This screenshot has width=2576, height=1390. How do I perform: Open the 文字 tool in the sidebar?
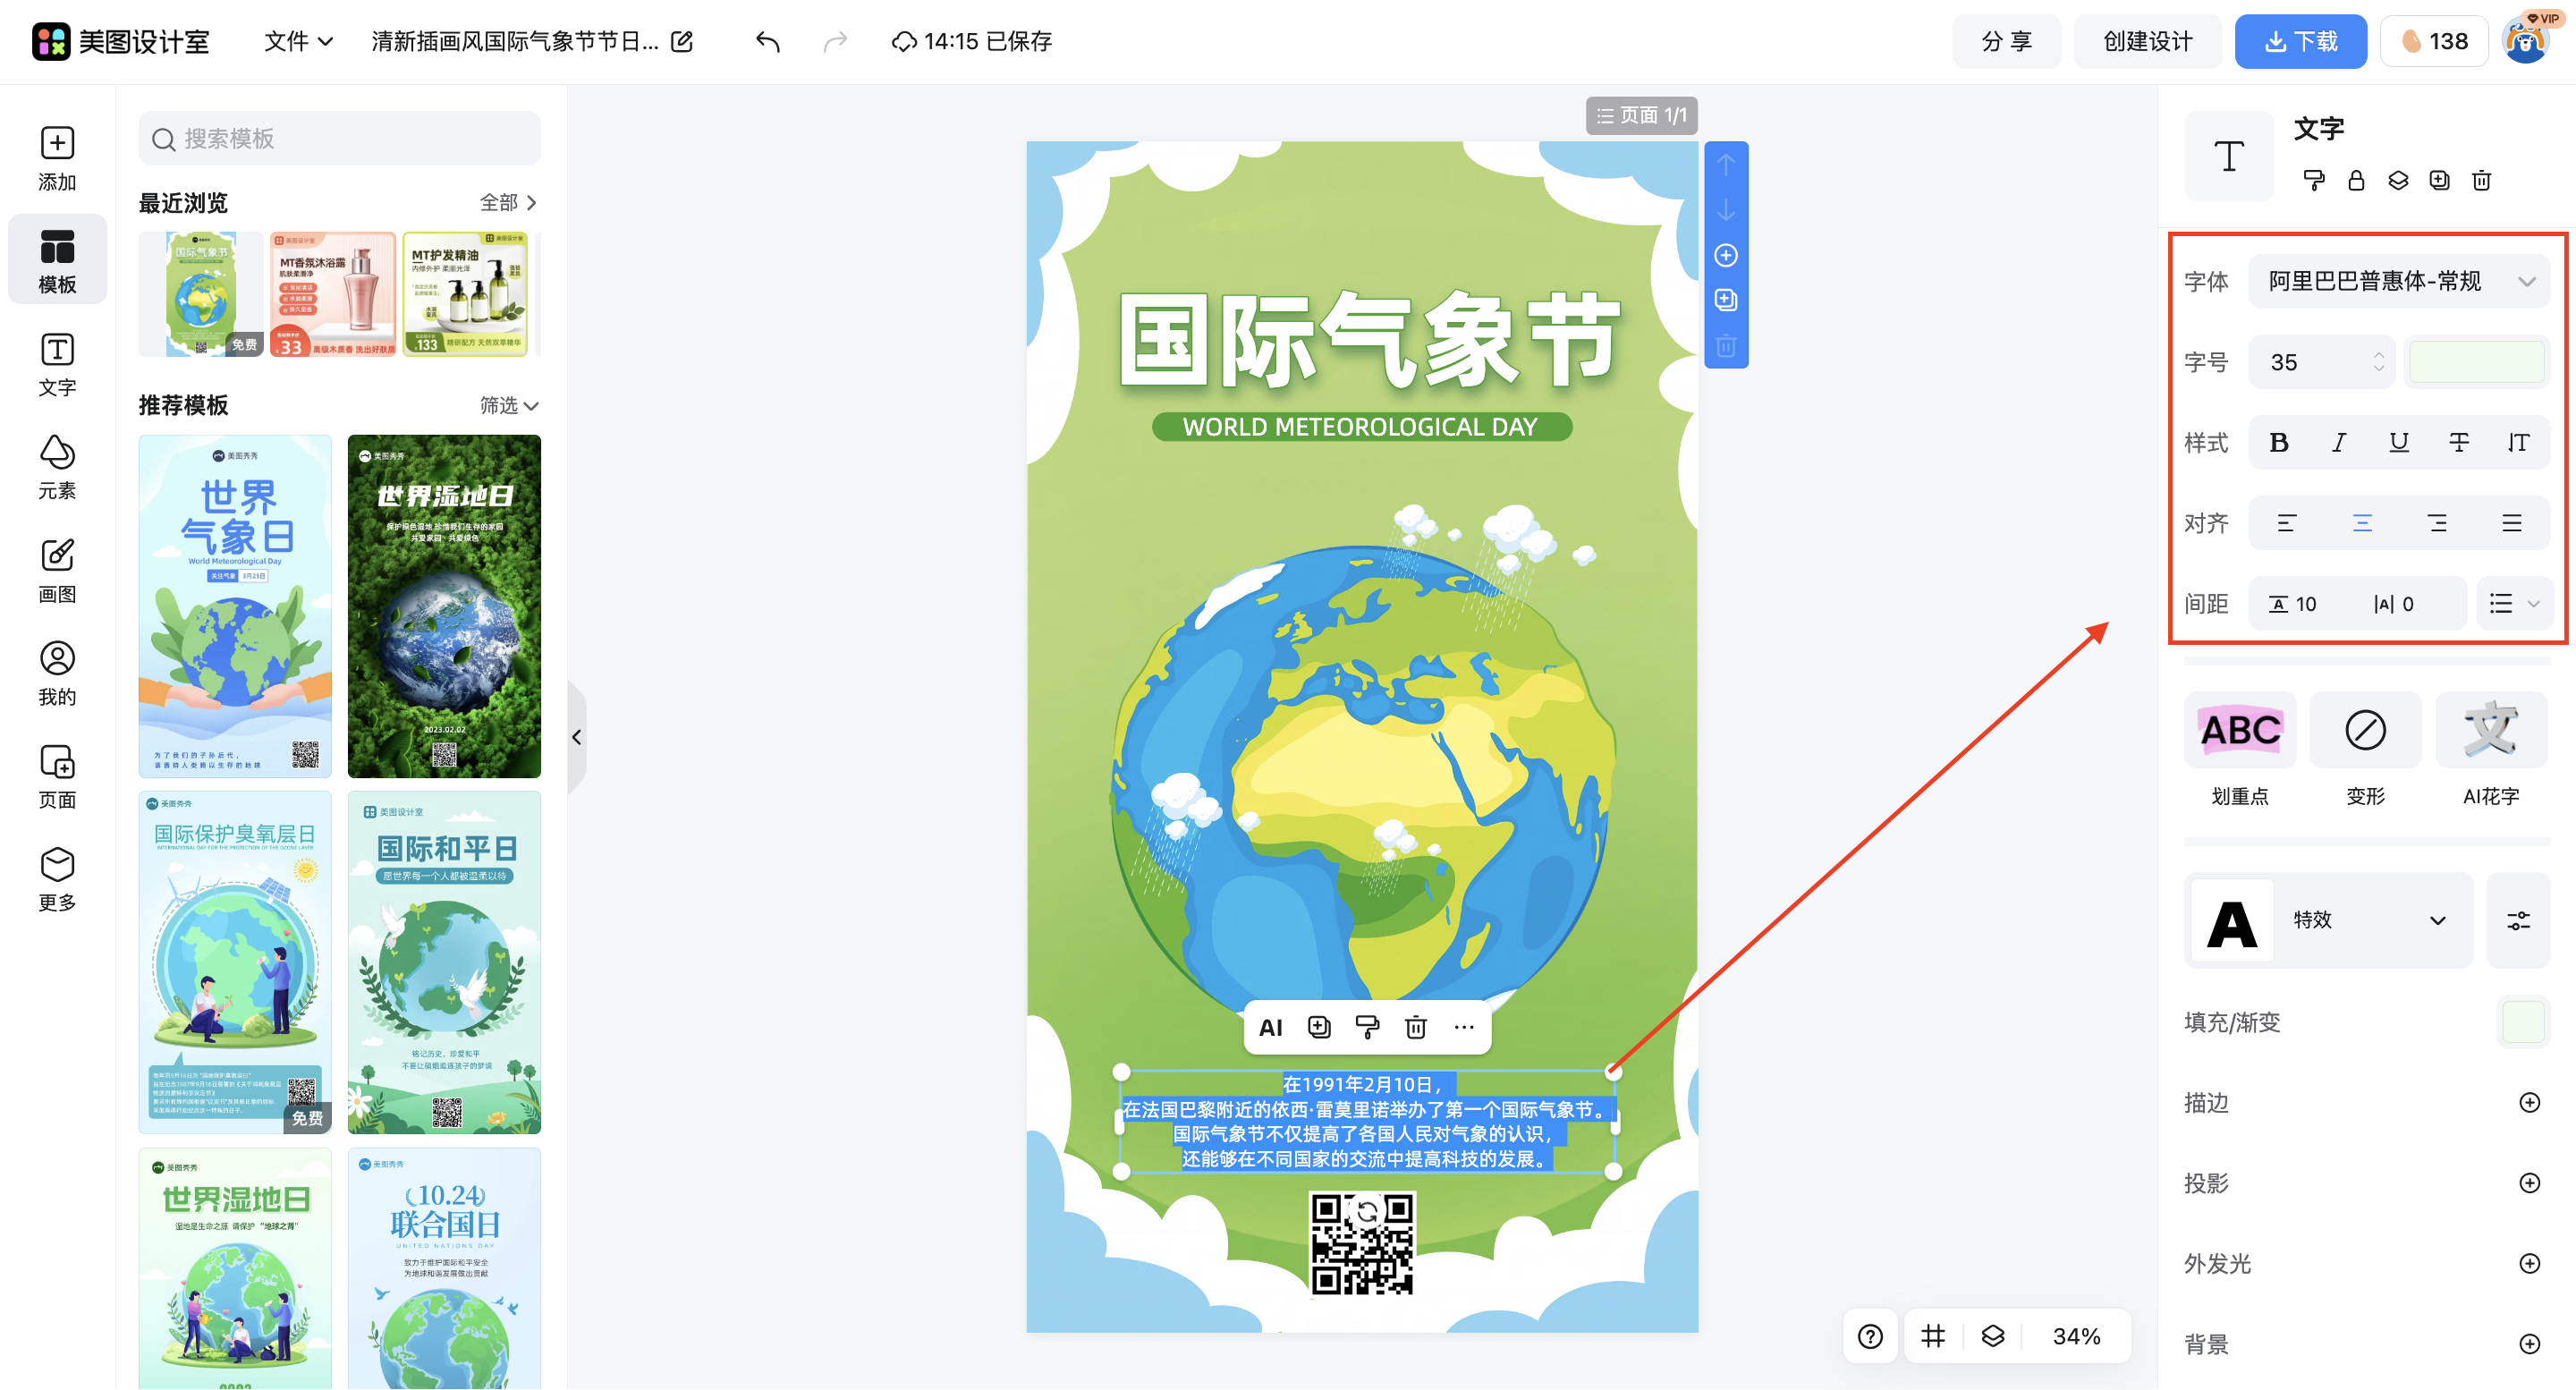click(x=57, y=363)
